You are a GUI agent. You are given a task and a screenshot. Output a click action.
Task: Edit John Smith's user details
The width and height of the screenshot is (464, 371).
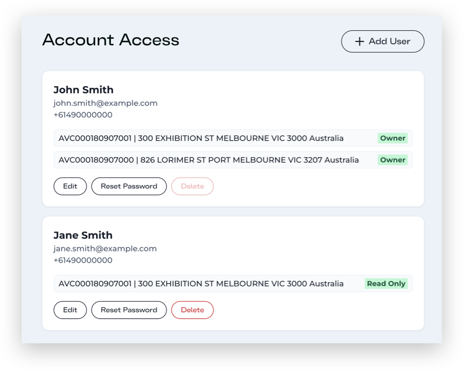click(70, 186)
